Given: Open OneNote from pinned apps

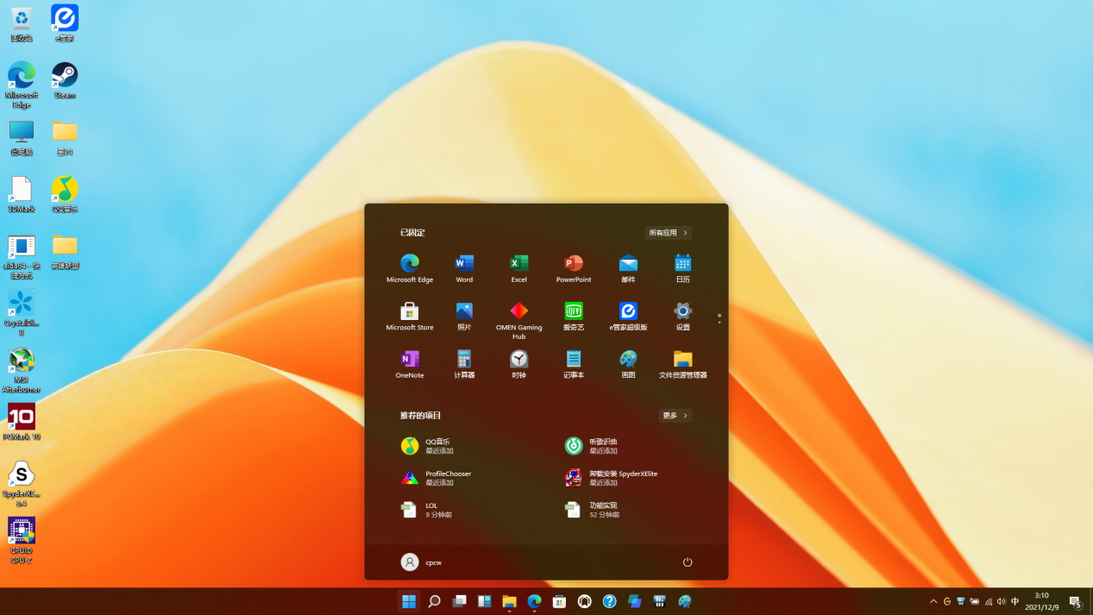Looking at the screenshot, I should 410,363.
